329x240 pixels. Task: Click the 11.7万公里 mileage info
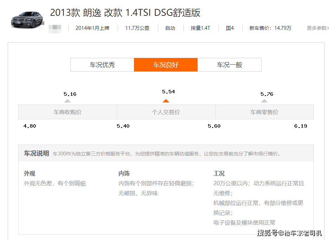tap(137, 28)
